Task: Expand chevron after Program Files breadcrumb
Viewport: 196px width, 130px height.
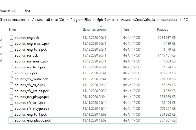Action: (94, 20)
